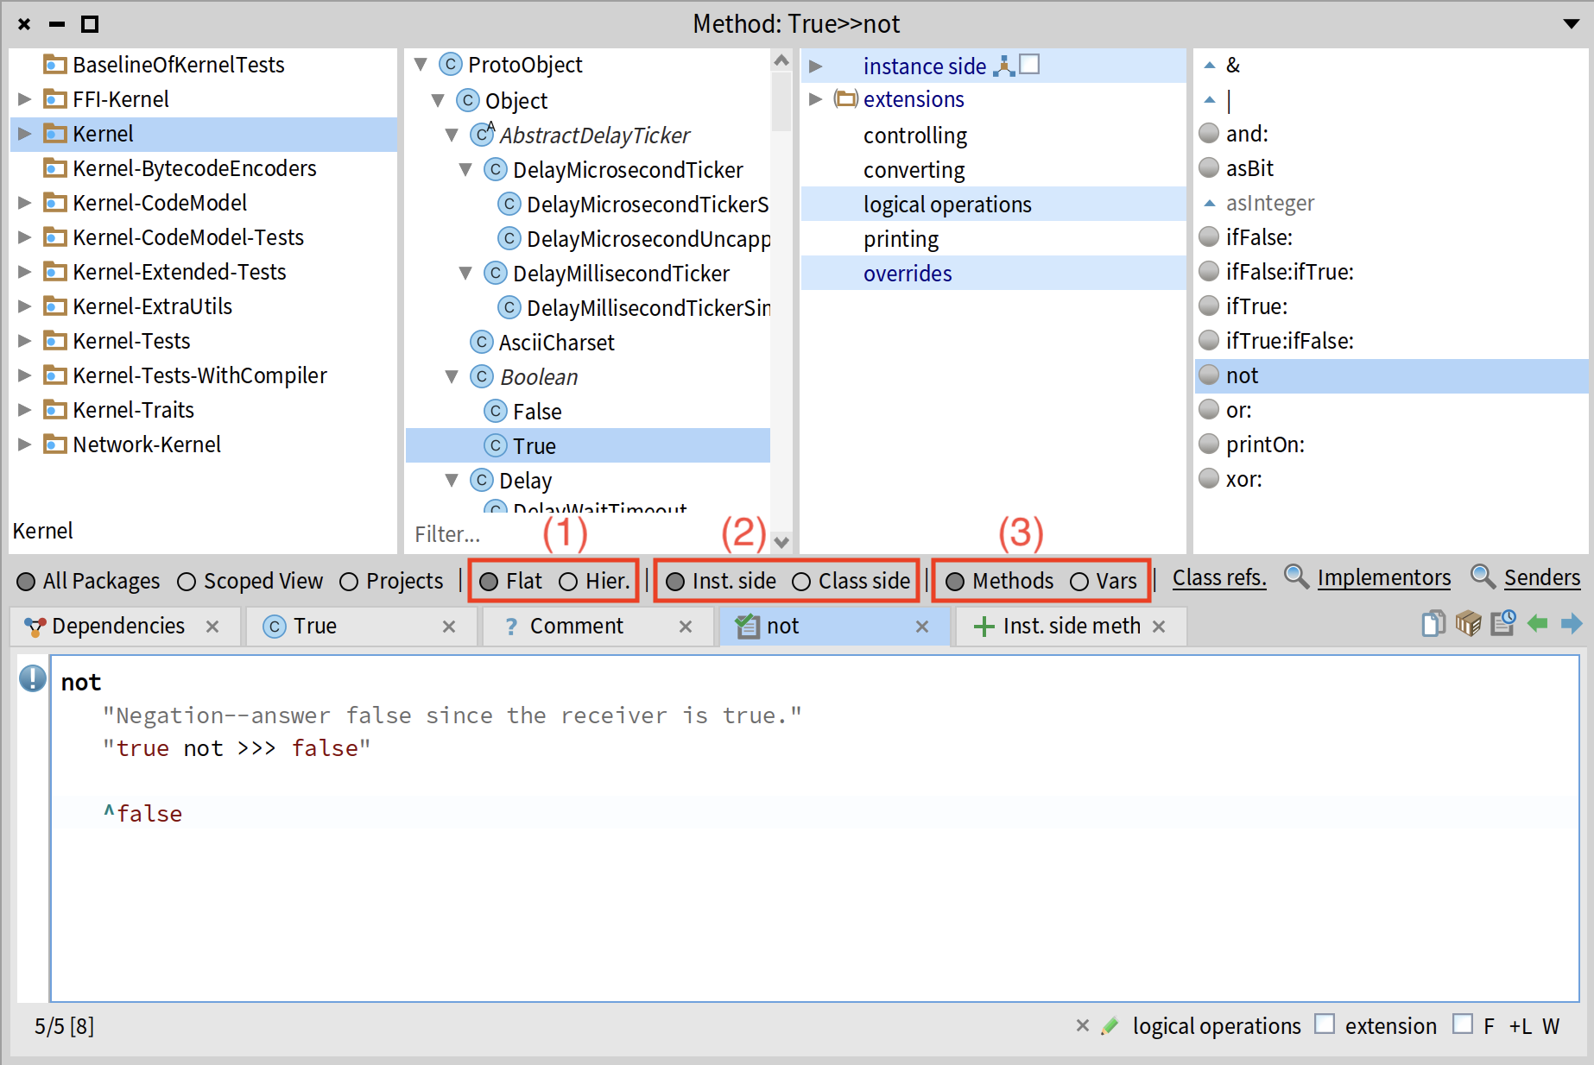Image resolution: width=1594 pixels, height=1065 pixels.
Task: Switch to the Vars radio option
Action: click(x=1079, y=582)
